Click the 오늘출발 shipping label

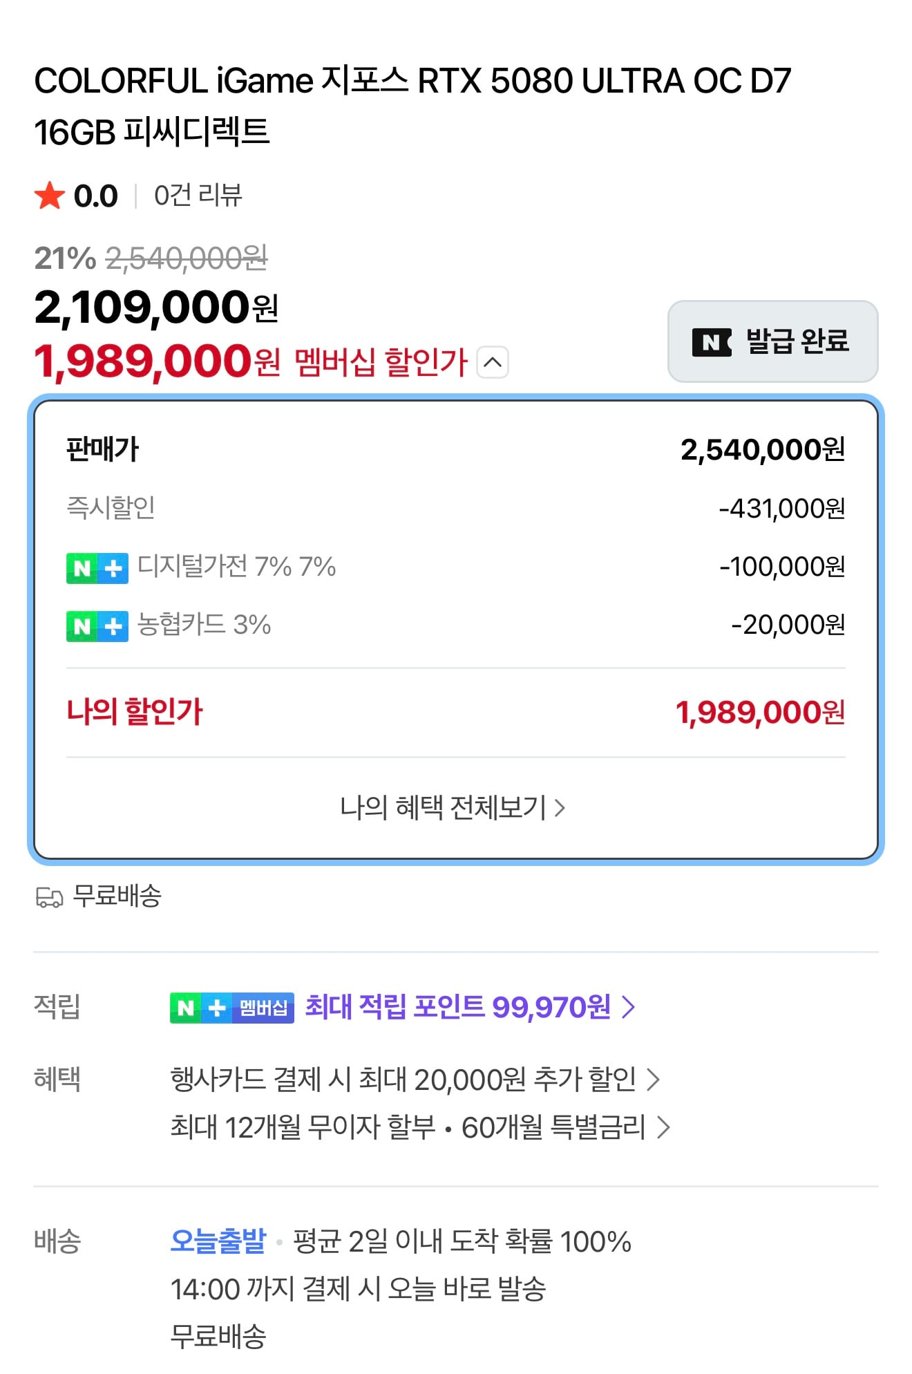[x=218, y=1241]
